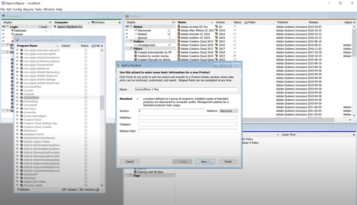Viewport: 357px width, 205px height.
Task: Select the ControlPlane program icon
Action: point(22,98)
